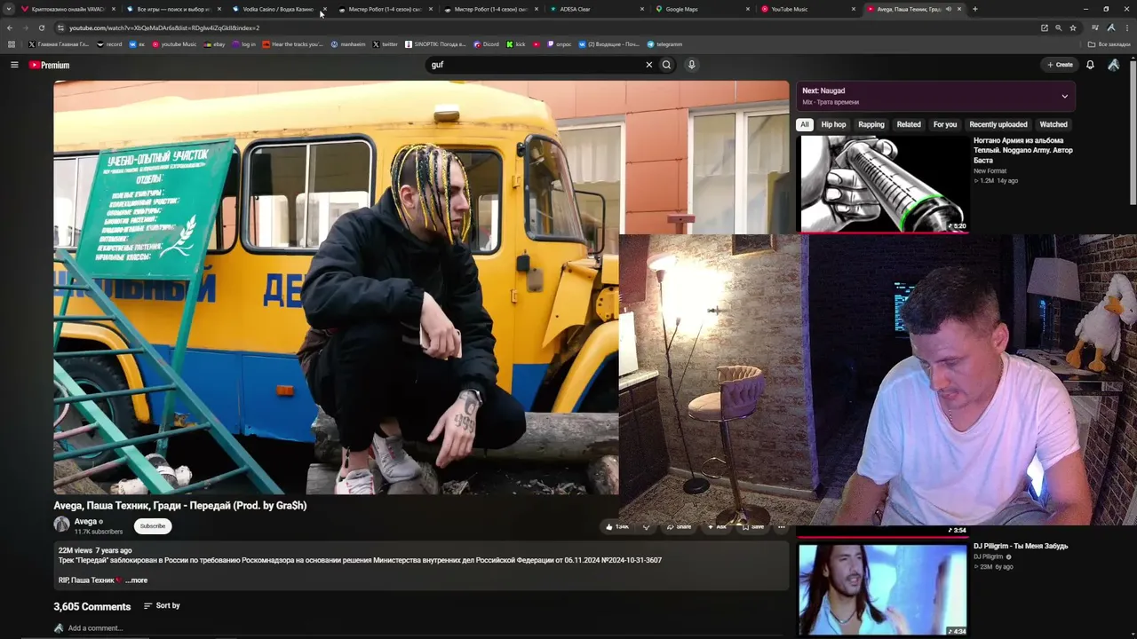Share the video
Screen dimensions: 1137x639
tap(679, 526)
